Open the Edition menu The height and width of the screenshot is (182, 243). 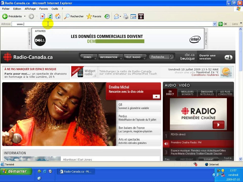click(17, 9)
